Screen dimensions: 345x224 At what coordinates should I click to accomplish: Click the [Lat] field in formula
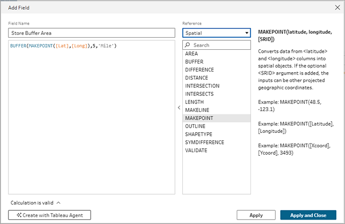62,46
